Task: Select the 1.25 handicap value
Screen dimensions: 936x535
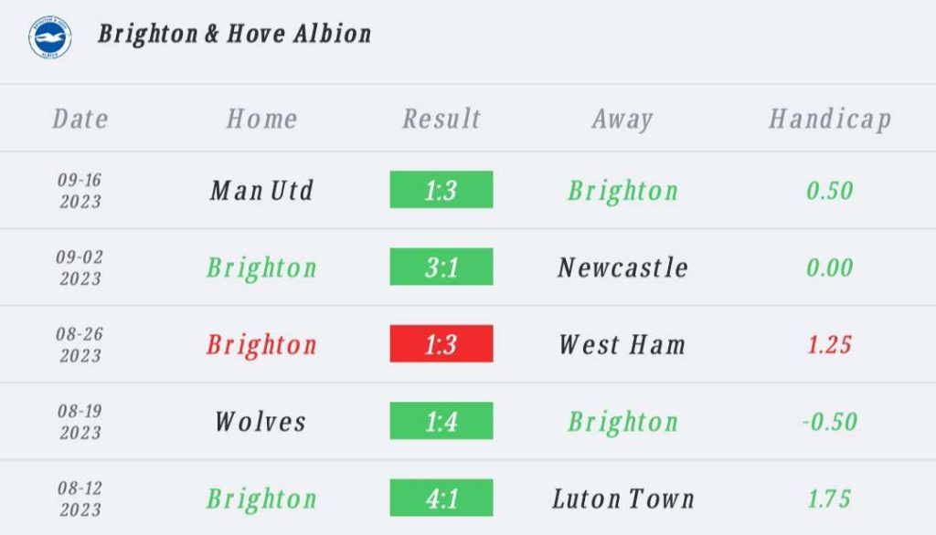Action: [x=829, y=345]
